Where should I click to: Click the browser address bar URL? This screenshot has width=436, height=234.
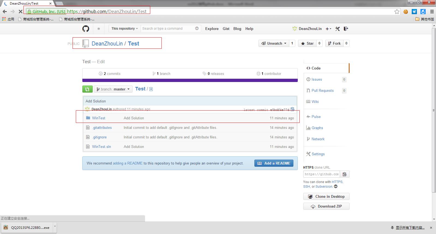[107, 11]
